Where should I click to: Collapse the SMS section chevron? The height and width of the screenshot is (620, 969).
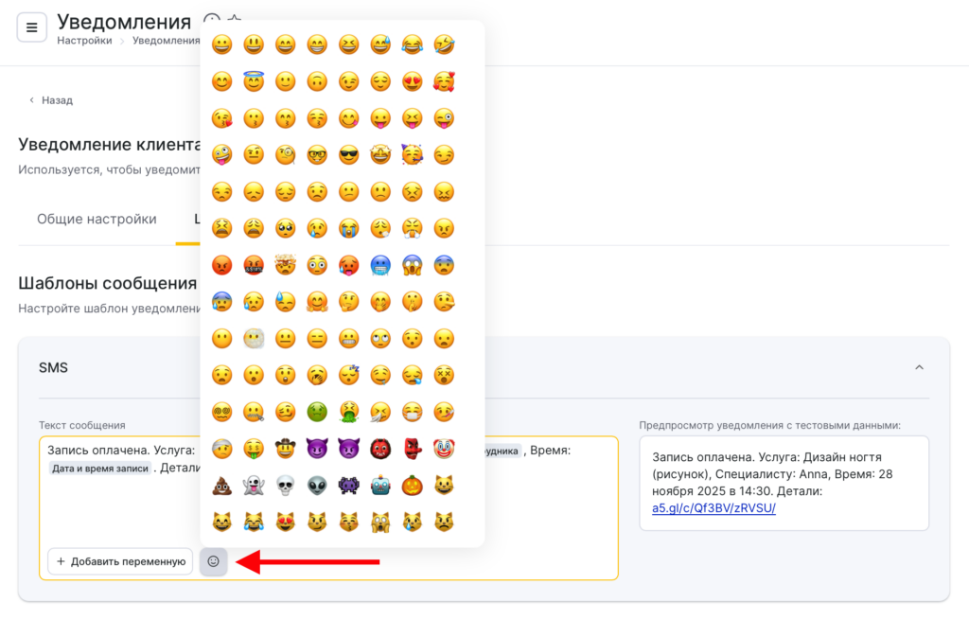pos(918,367)
